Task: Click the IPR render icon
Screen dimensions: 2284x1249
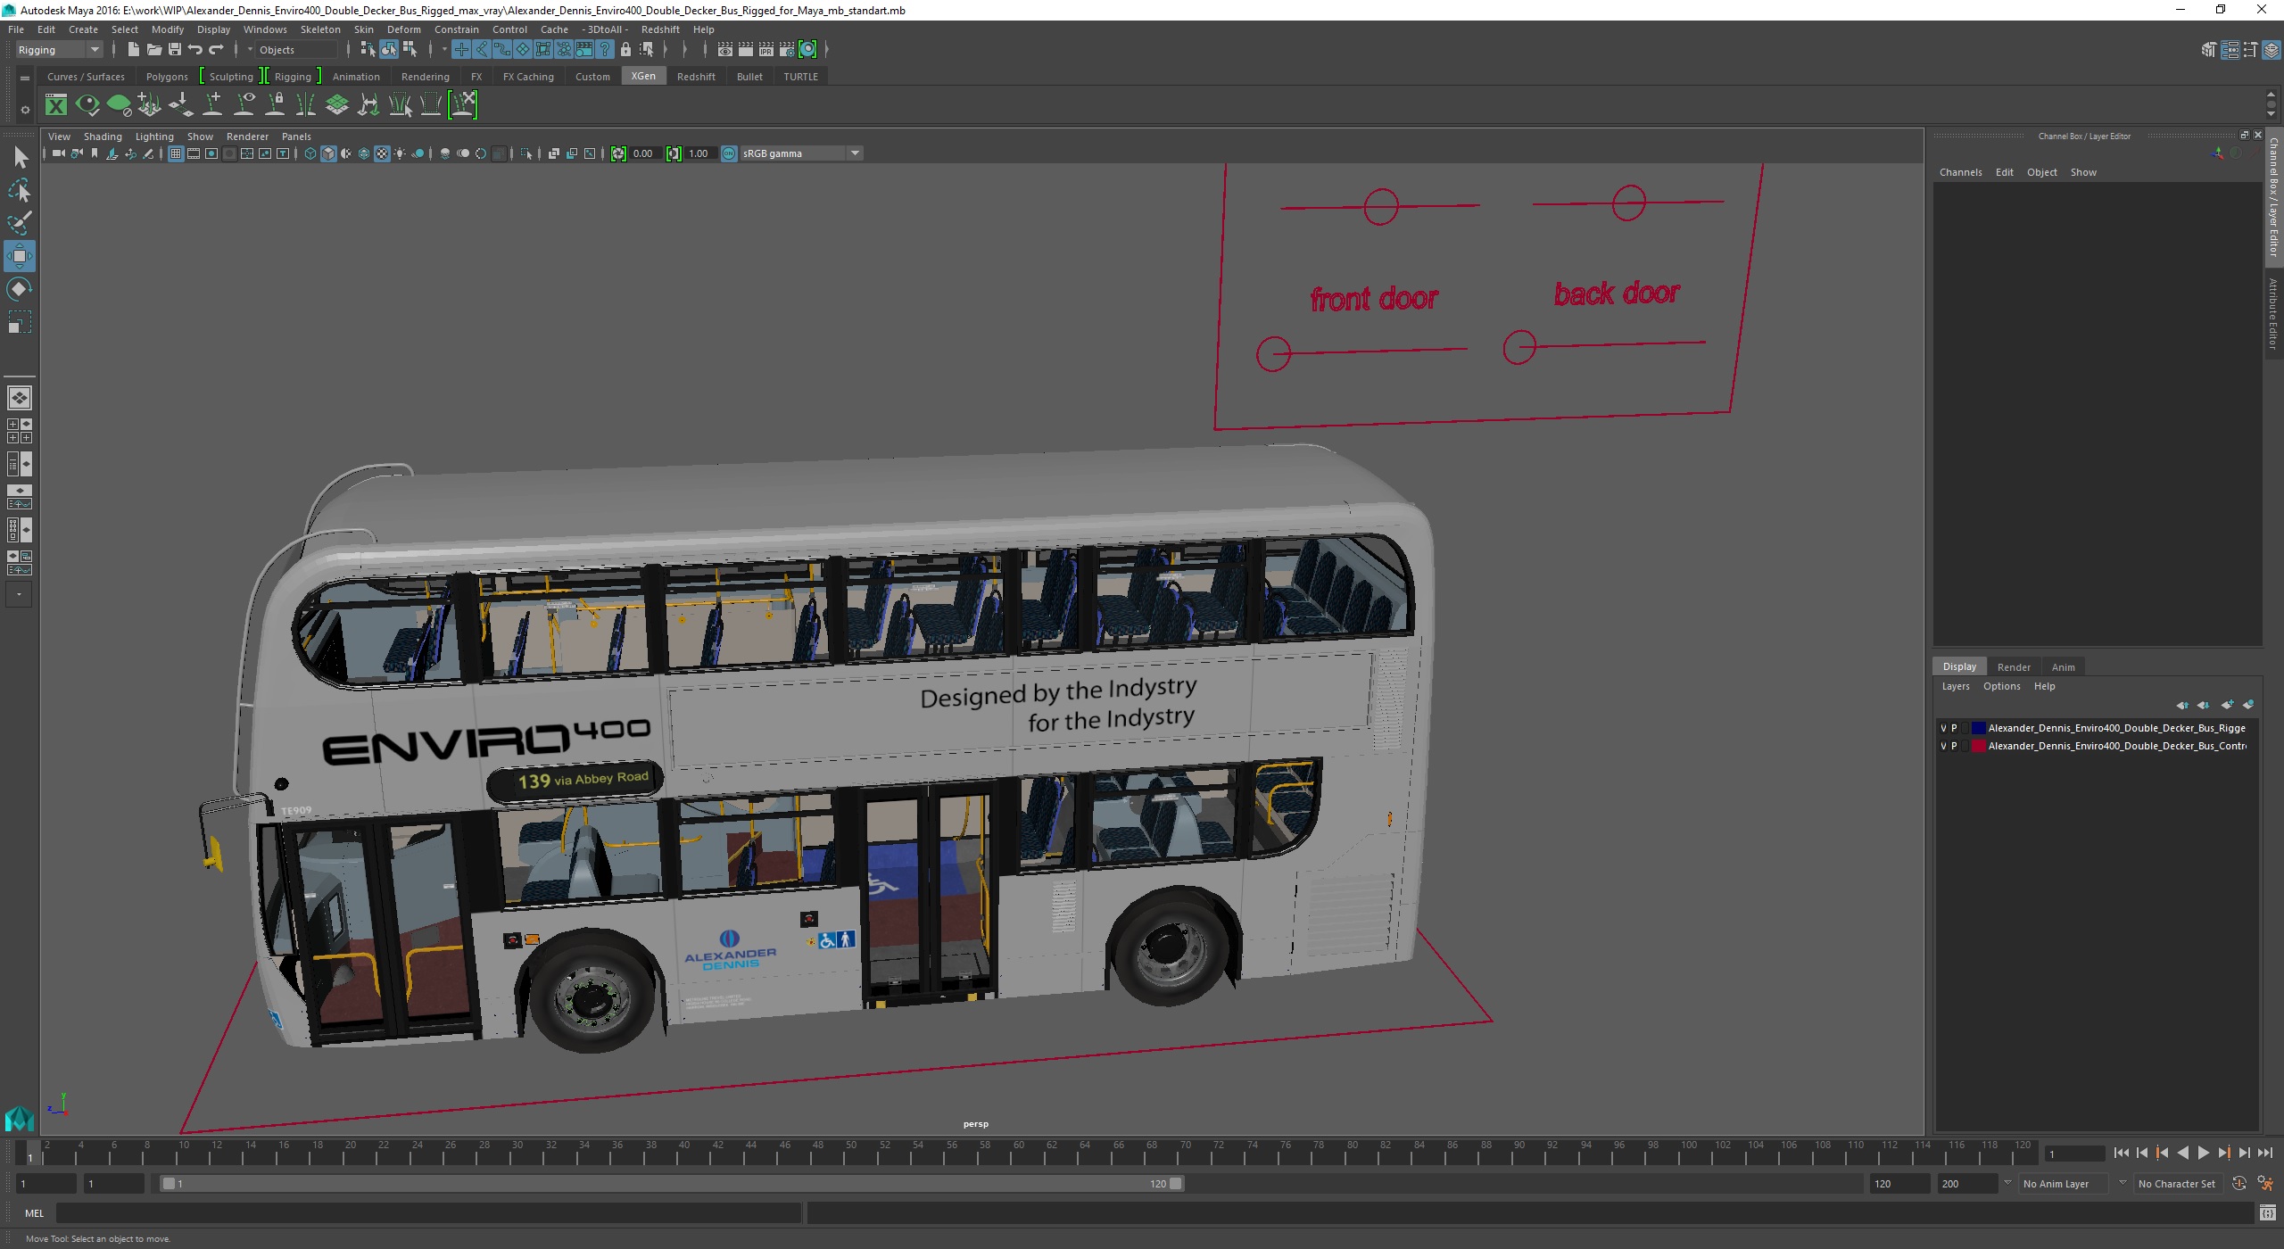Action: (x=765, y=50)
